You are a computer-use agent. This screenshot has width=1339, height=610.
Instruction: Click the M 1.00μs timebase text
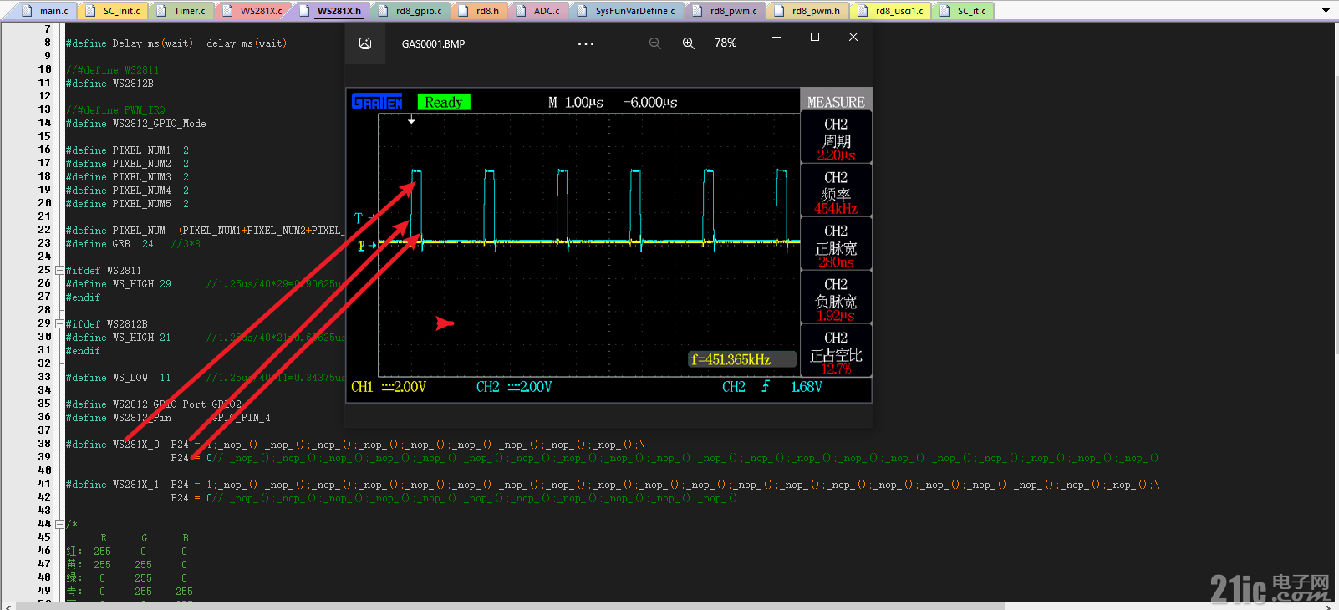[576, 102]
